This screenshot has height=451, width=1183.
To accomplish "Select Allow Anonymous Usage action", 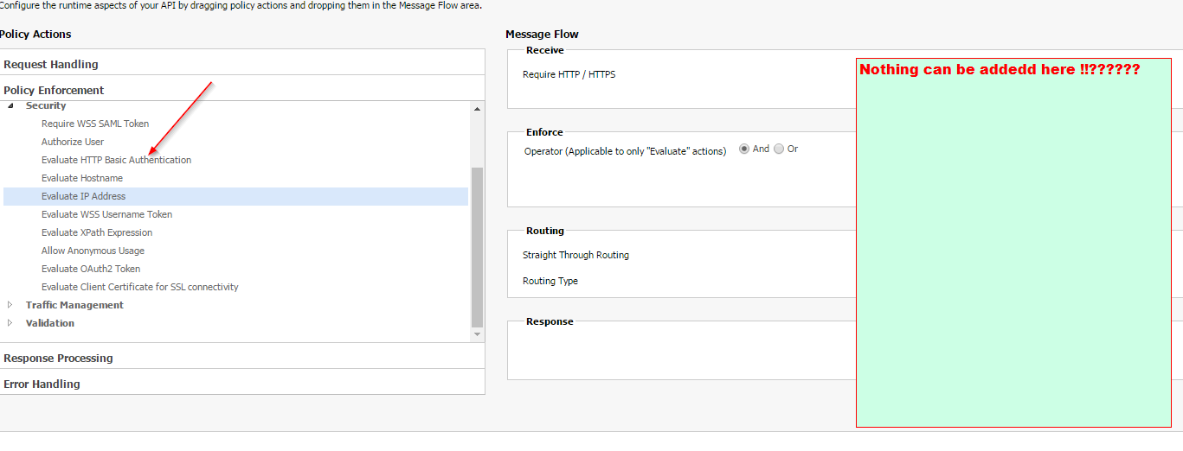I will pyautogui.click(x=93, y=251).
